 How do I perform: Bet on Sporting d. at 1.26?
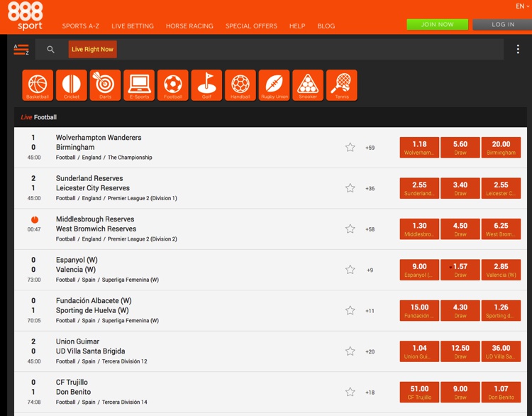pos(501,310)
